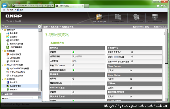Go back with browser back arrow
Image resolution: width=170 pixels, height=109 pixels.
(4, 6)
